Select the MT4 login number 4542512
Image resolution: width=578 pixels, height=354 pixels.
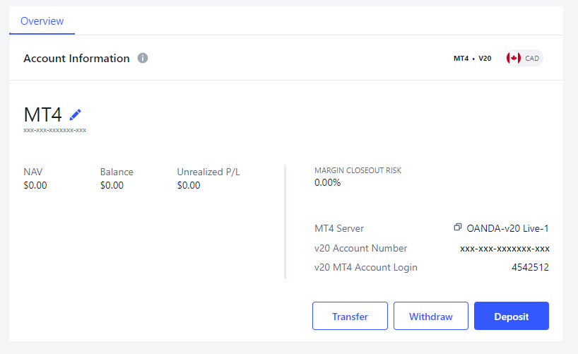[530, 267]
